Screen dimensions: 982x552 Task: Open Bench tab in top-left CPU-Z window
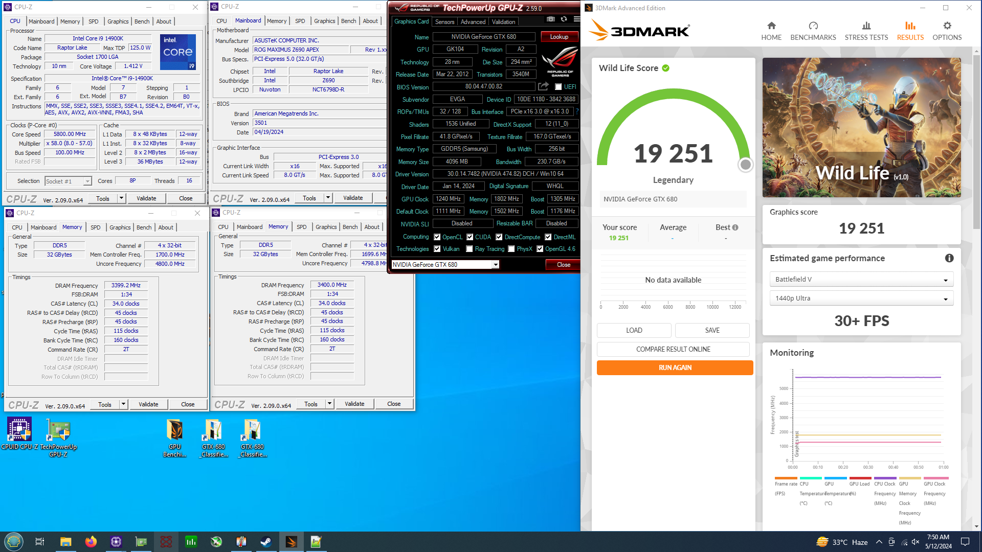coord(142,21)
